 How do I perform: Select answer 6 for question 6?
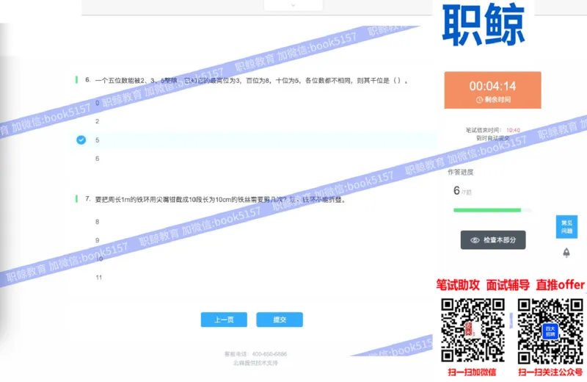click(98, 159)
